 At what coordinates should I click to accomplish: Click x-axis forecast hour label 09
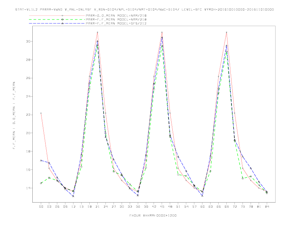tap(65, 207)
